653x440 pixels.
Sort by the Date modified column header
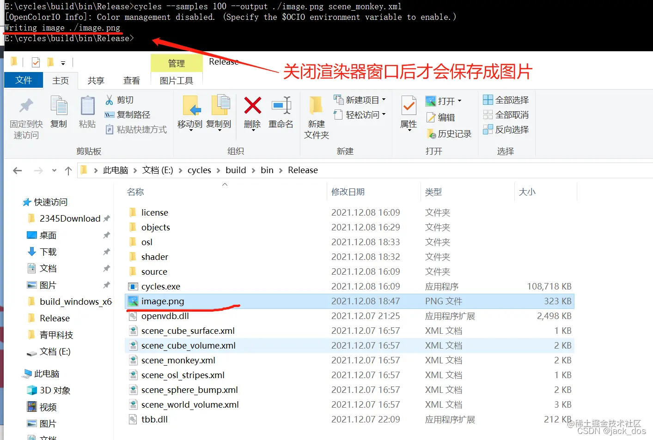click(x=348, y=192)
